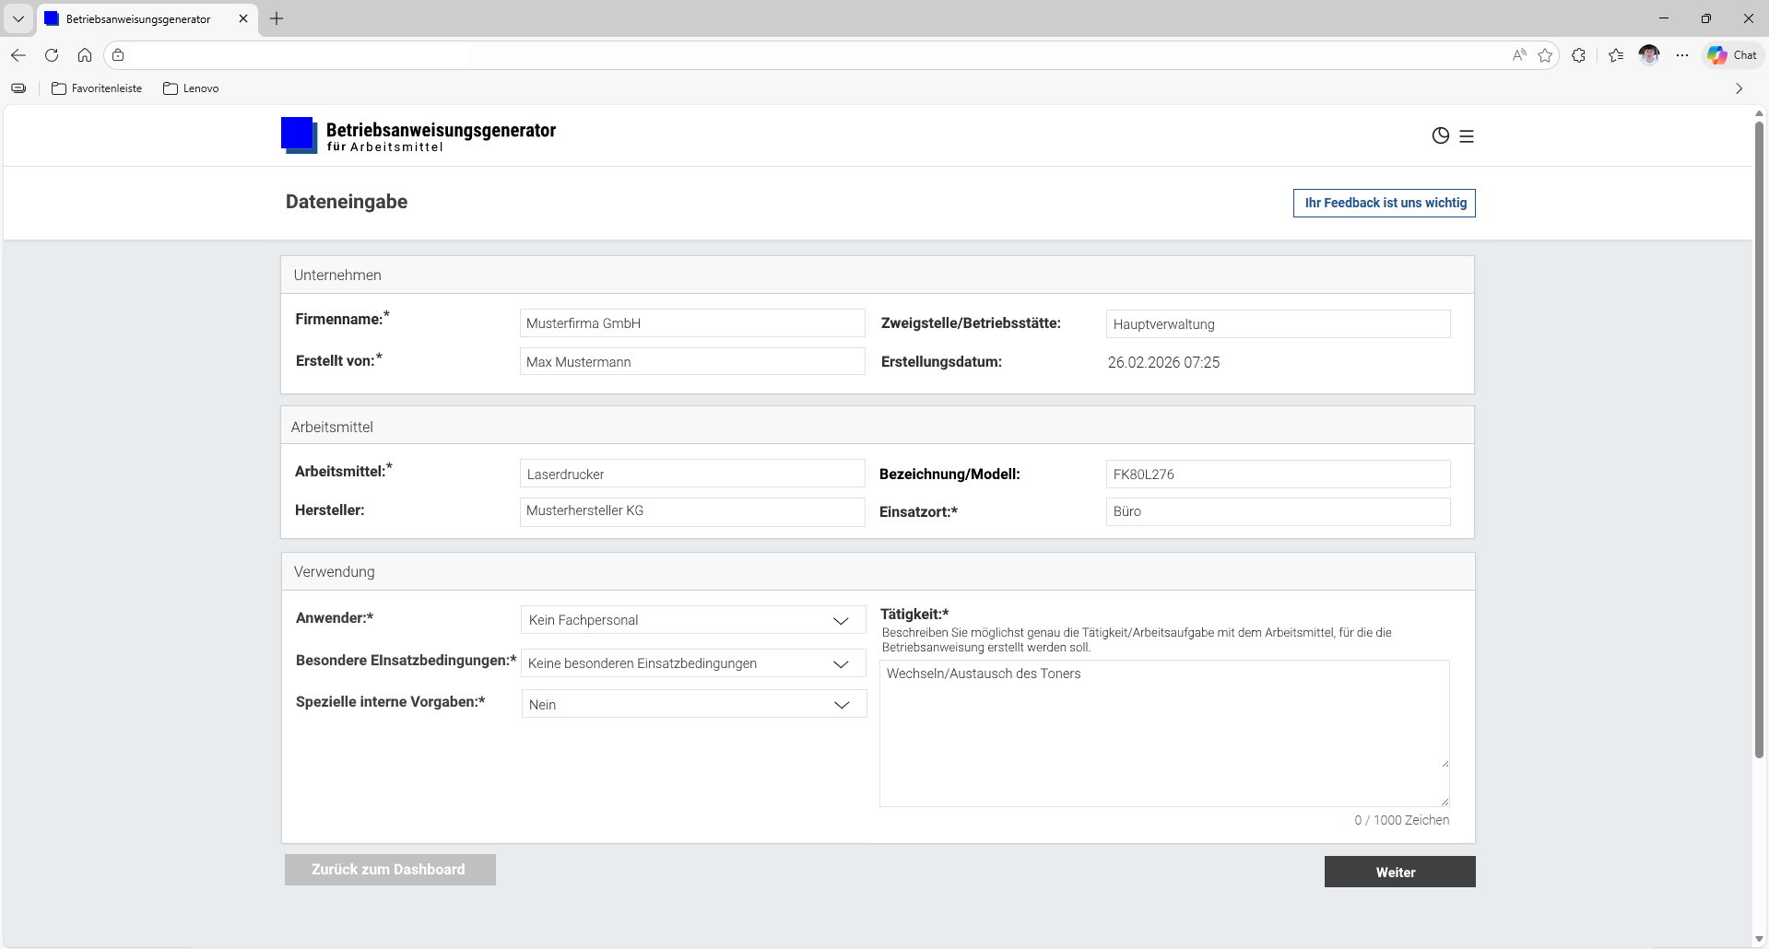Open the Favoritenleiste bookmarks folder
This screenshot has width=1769, height=949.
[x=97, y=88]
